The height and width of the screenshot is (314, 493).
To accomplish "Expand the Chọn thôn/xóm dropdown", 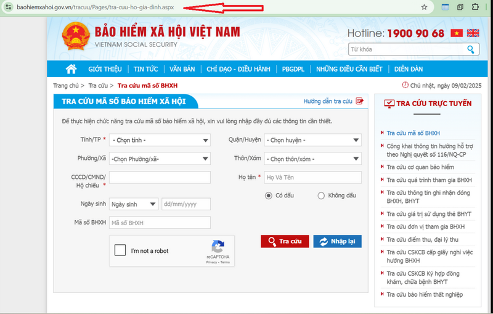I will [312, 159].
